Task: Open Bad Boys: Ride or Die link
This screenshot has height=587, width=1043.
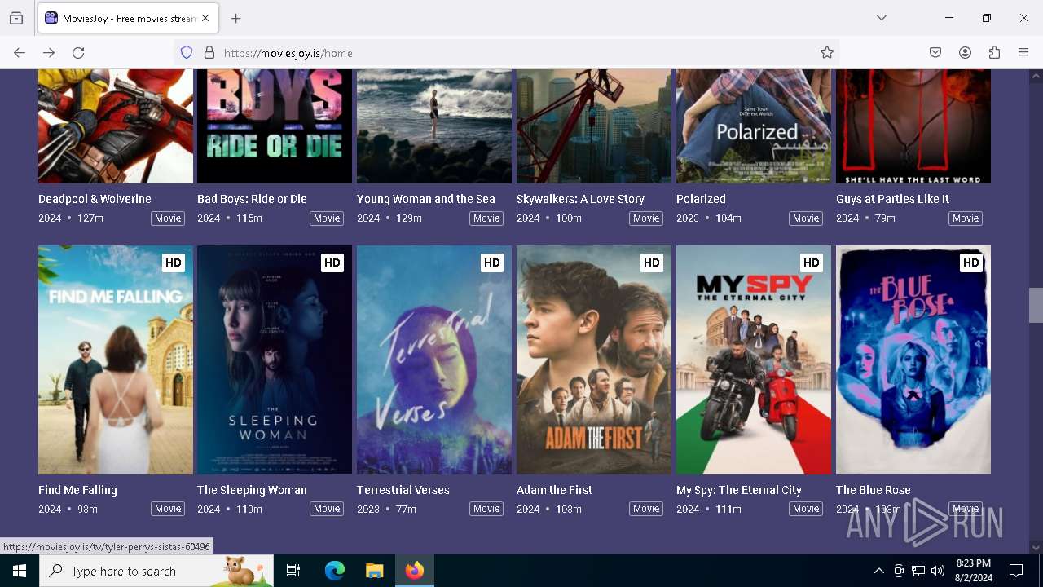Action: click(x=252, y=199)
